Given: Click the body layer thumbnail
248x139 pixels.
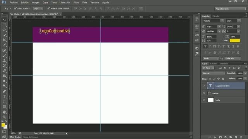Looking at the screenshot, I should [x=210, y=100].
